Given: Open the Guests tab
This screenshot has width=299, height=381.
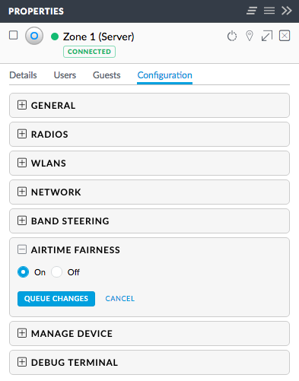Looking at the screenshot, I should [x=107, y=75].
